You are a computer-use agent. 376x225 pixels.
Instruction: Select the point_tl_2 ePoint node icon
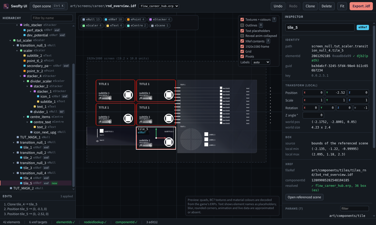(x=25, y=61)
